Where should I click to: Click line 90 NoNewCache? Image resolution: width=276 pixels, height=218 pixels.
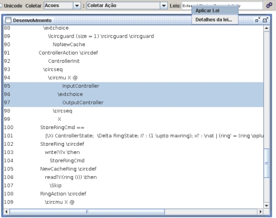tap(69, 45)
